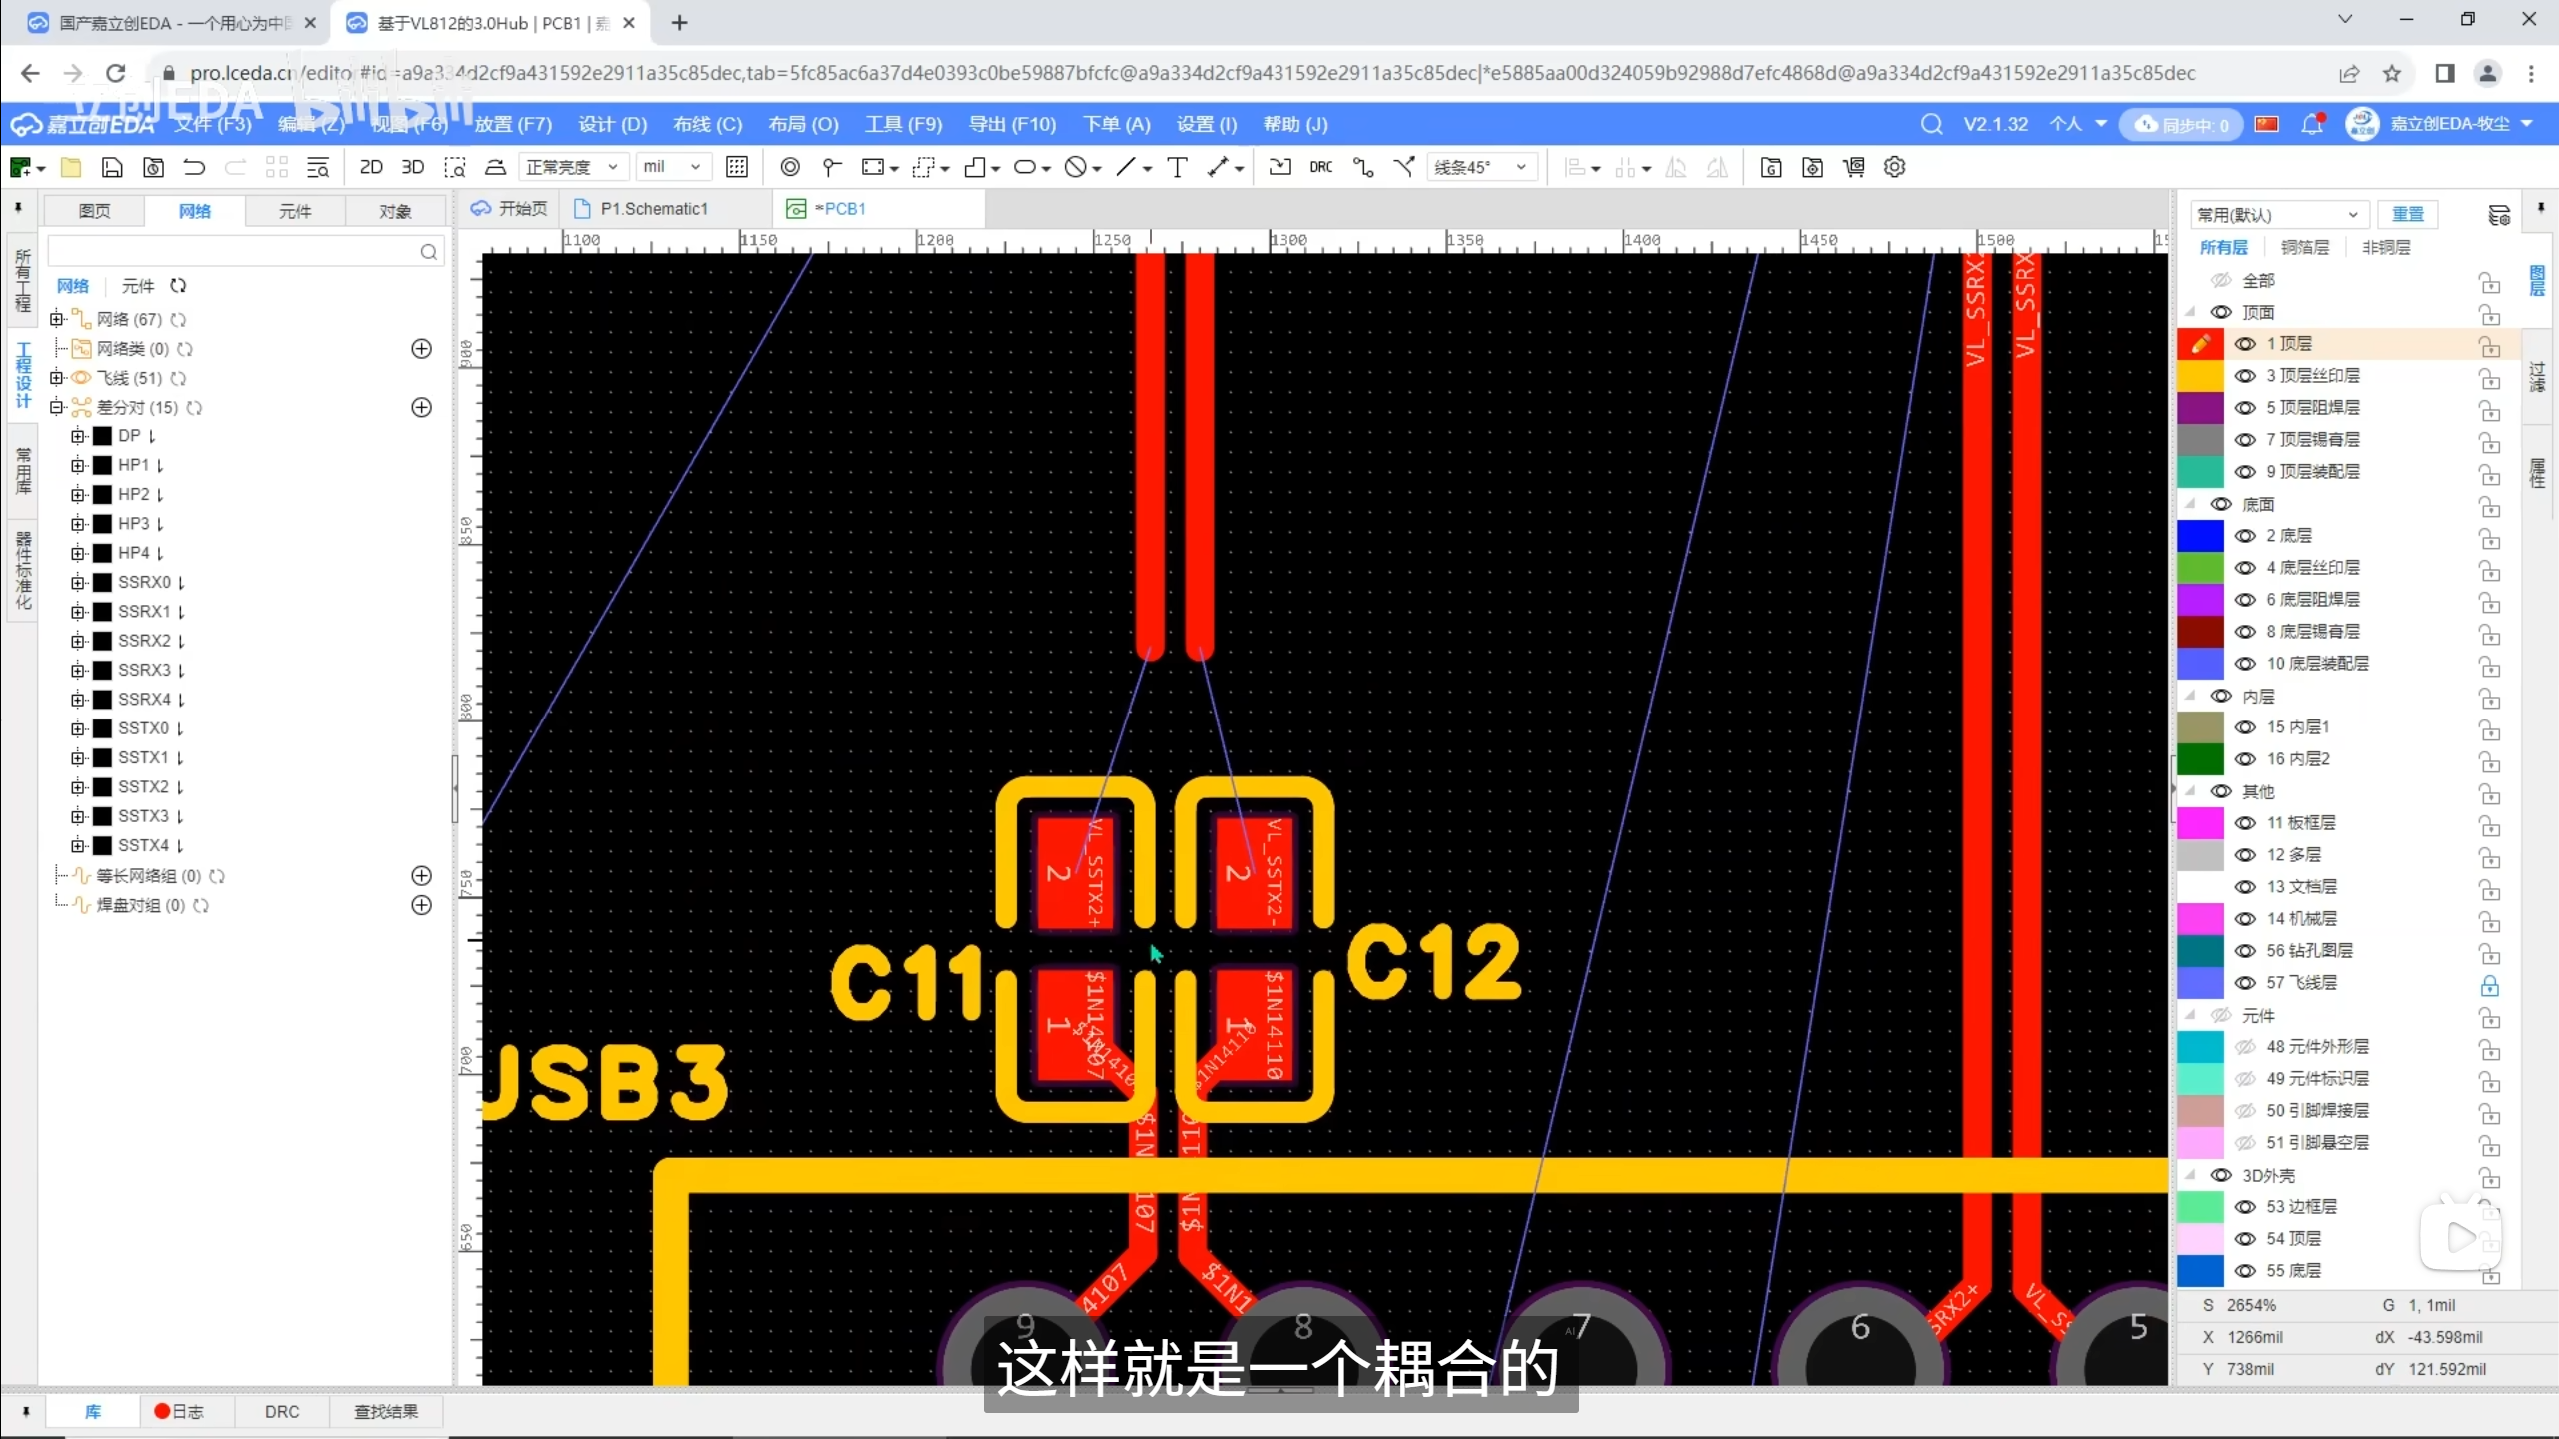The width and height of the screenshot is (2559, 1439).
Task: Open the 布线 (C) menu
Action: 707,124
